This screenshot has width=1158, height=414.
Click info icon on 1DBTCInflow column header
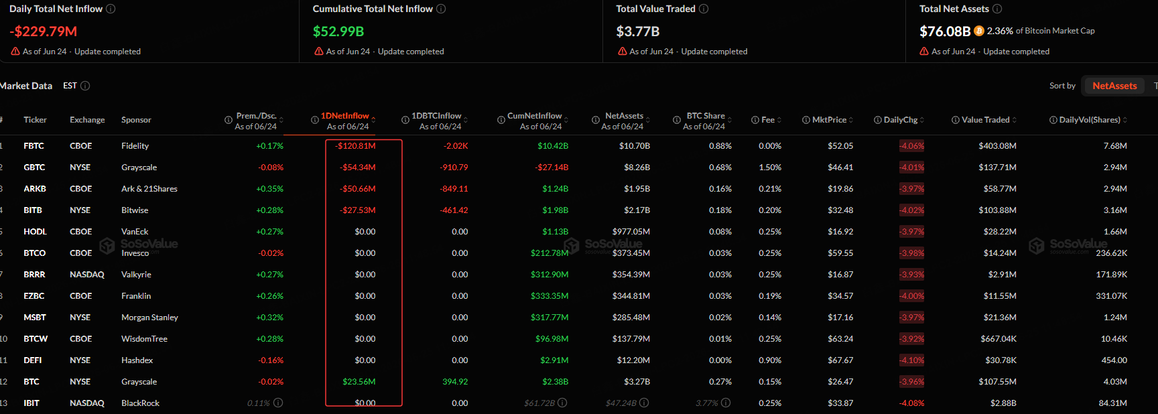(405, 120)
